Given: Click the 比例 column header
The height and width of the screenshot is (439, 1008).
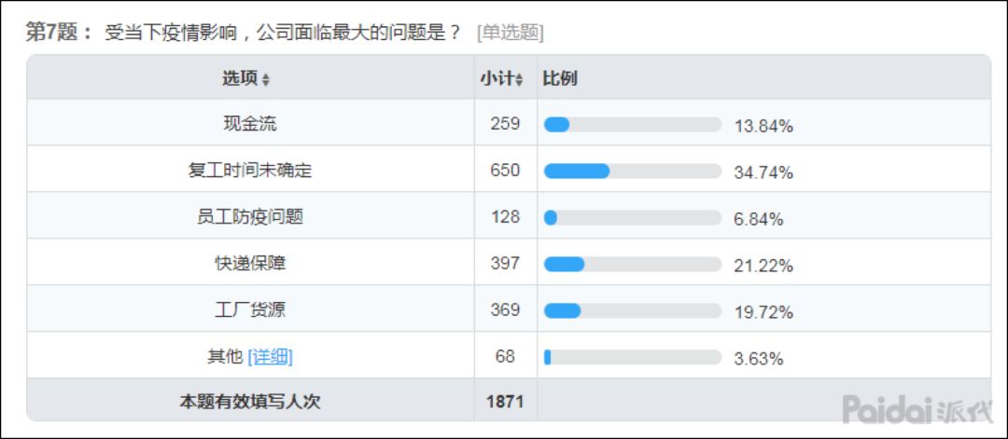Looking at the screenshot, I should (560, 78).
